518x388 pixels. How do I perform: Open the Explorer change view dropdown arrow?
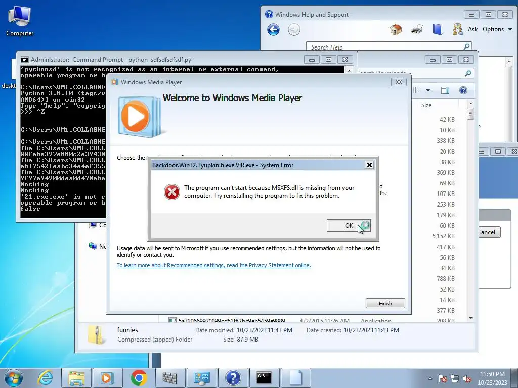[x=428, y=90]
